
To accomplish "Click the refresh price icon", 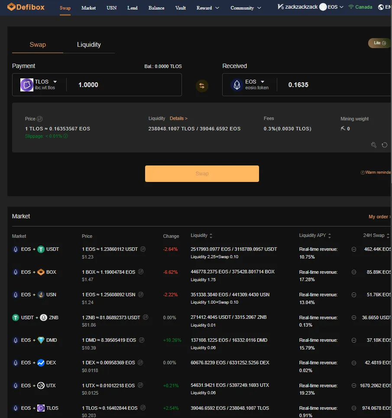I will (384, 145).
